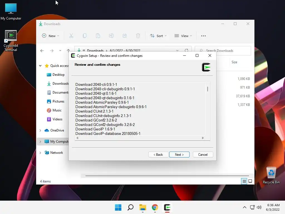
Task: Click the Search Downloads field
Action: (223, 51)
